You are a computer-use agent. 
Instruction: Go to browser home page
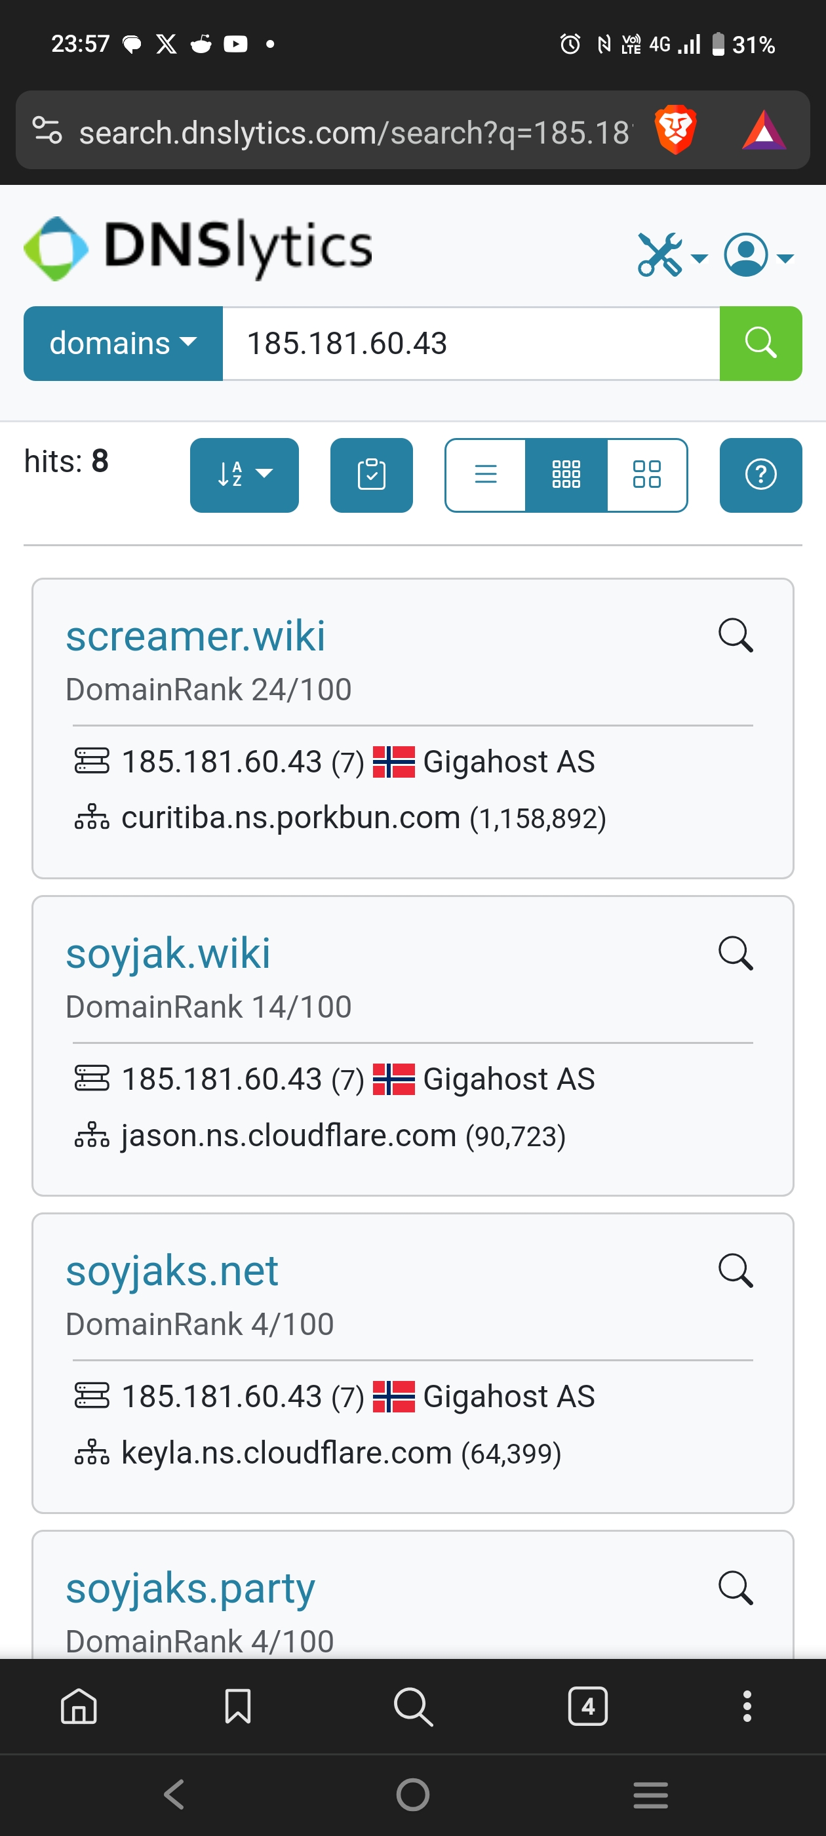pyautogui.click(x=79, y=1706)
